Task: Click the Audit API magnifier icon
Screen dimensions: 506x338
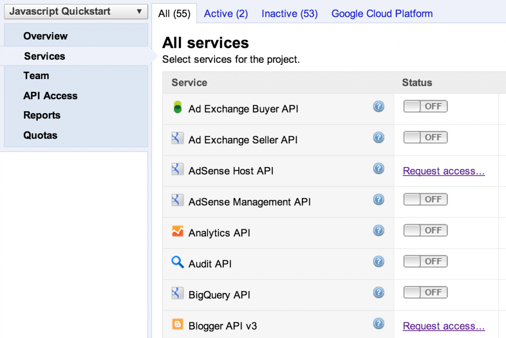Action: click(x=177, y=262)
